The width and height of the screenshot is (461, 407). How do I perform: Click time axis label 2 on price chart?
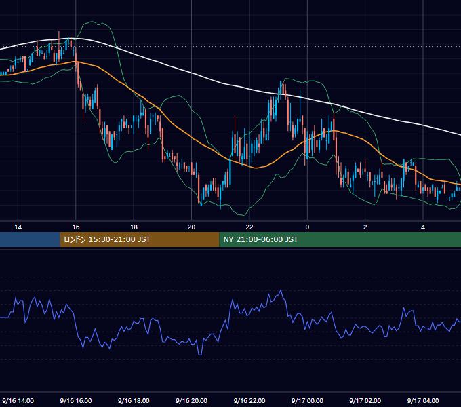365,227
